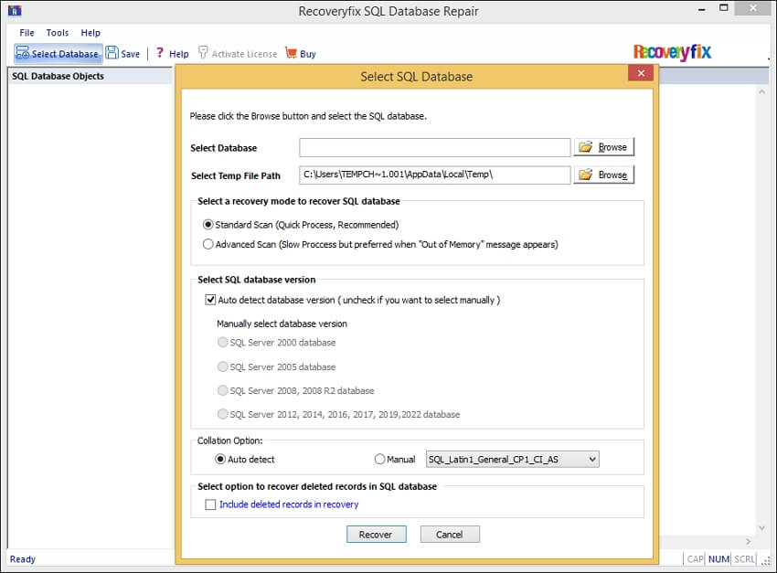
Task: Browse for the SQL database file
Action: coord(603,147)
